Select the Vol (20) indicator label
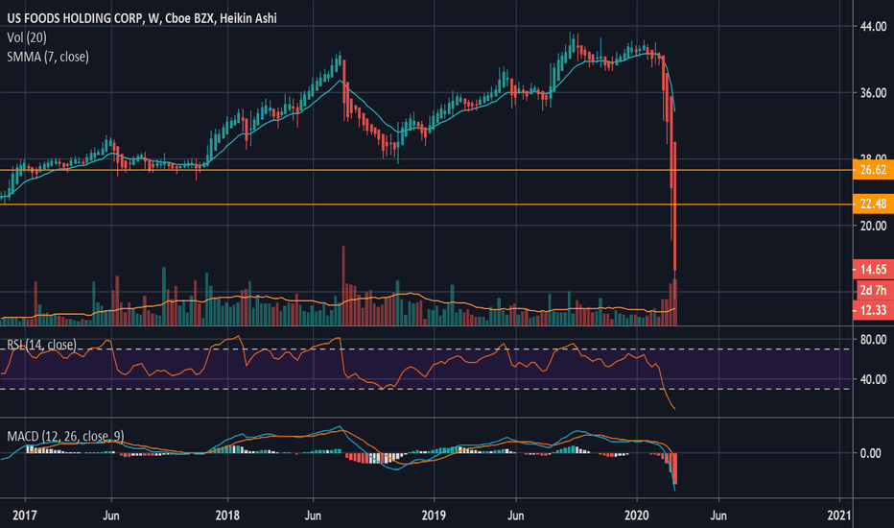Screen dimensions: 894x528 tap(27, 37)
